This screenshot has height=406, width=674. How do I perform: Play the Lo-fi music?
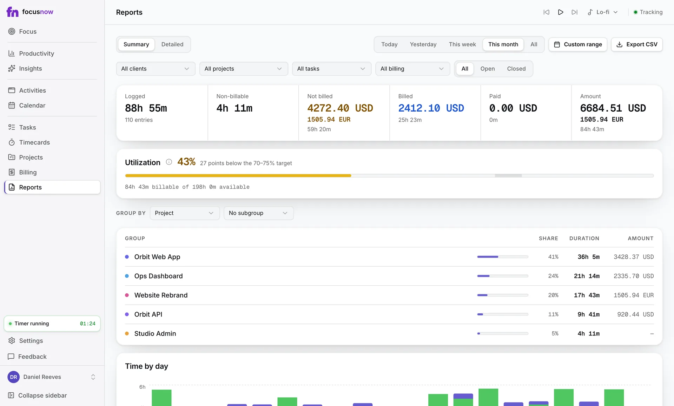(561, 12)
